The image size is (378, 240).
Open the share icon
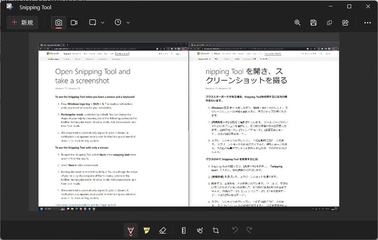[x=345, y=23]
